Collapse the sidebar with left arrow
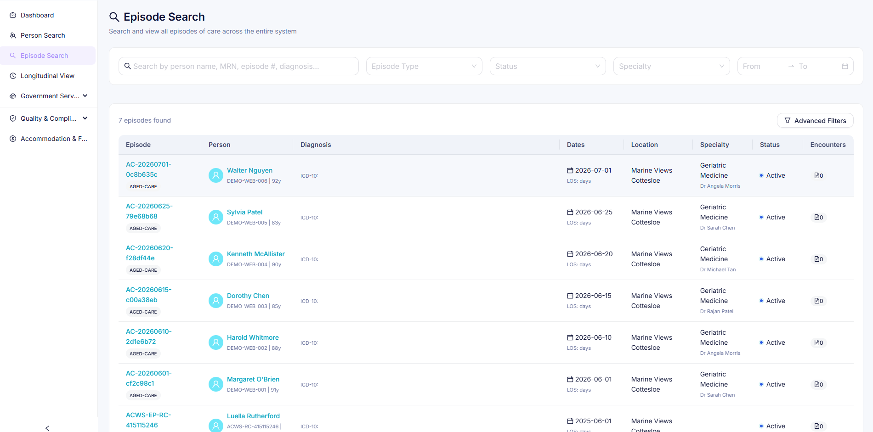Image resolution: width=873 pixels, height=432 pixels. (x=47, y=428)
